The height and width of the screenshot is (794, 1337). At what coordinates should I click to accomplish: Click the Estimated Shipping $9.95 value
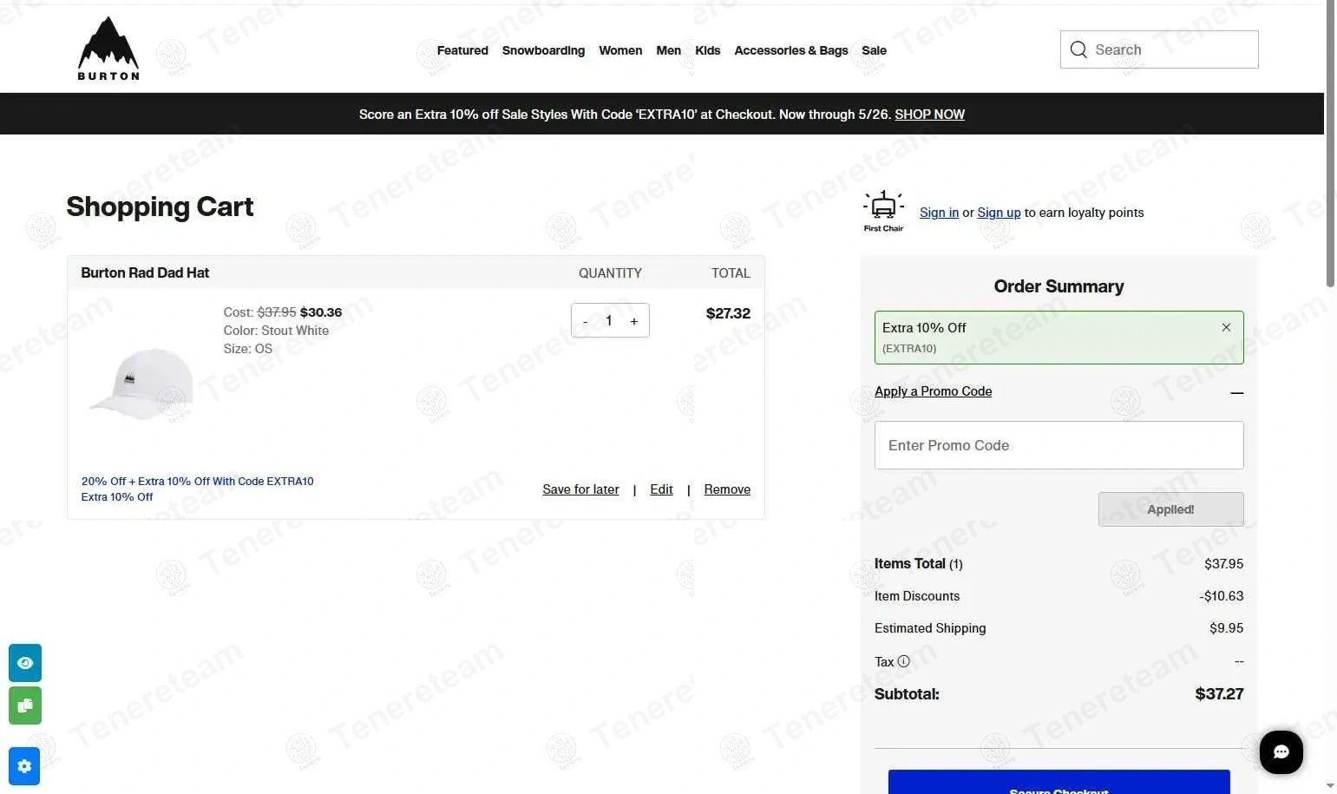[1226, 628]
